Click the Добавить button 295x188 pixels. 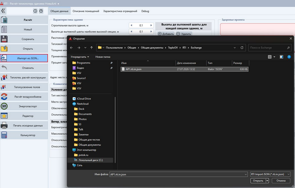(x=166, y=34)
